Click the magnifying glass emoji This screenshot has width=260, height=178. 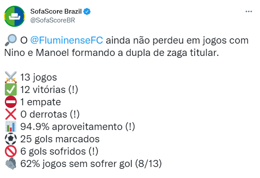pyautogui.click(x=11, y=40)
